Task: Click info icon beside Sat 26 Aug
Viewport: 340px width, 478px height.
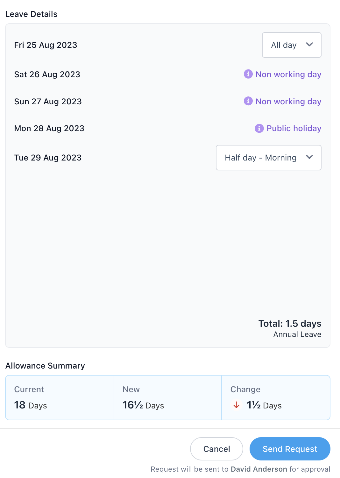Action: pyautogui.click(x=248, y=74)
